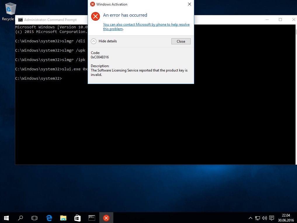This screenshot has height=223, width=297.
Task: Click the 'slmgr /ipk' command line
Action: (x=50, y=60)
